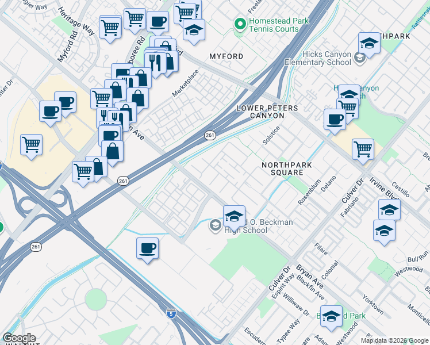Click the Map data ©2026 Google attribution

(394, 340)
